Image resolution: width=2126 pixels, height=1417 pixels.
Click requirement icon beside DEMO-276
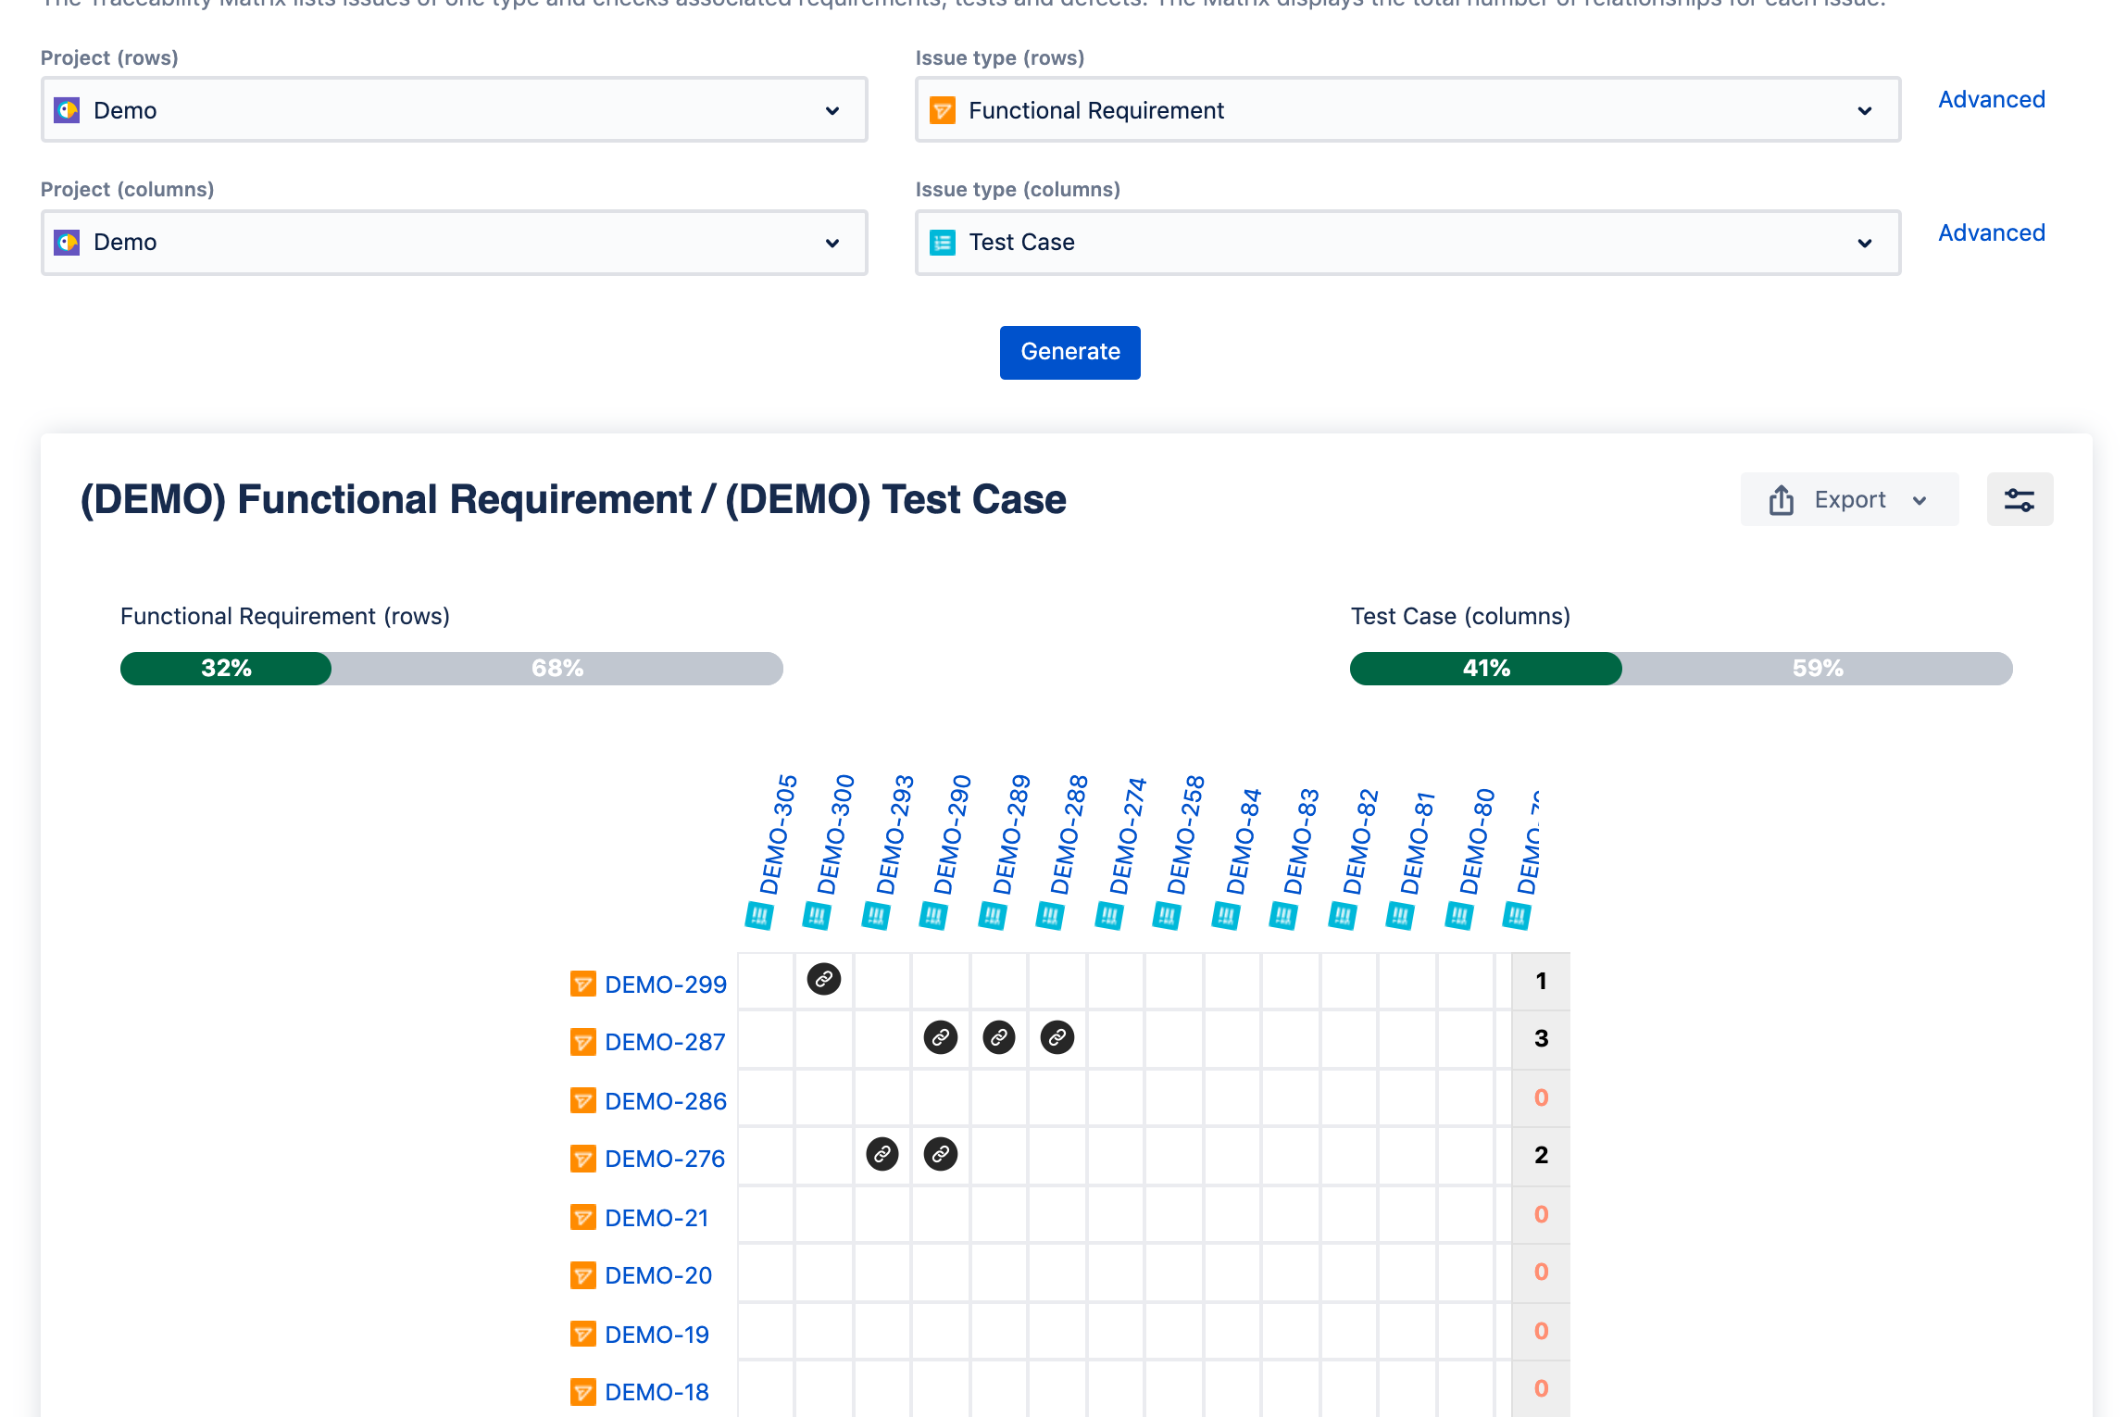583,1159
